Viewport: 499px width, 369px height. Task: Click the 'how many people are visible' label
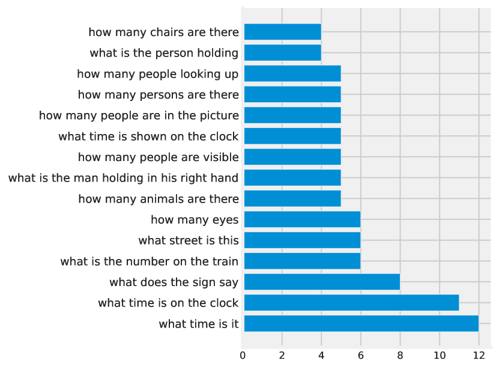159,157
